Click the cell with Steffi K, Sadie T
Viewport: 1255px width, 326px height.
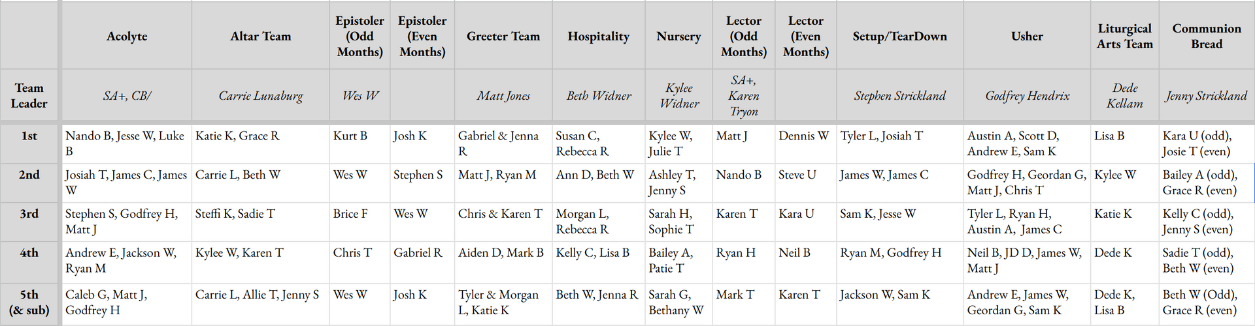(x=261, y=222)
